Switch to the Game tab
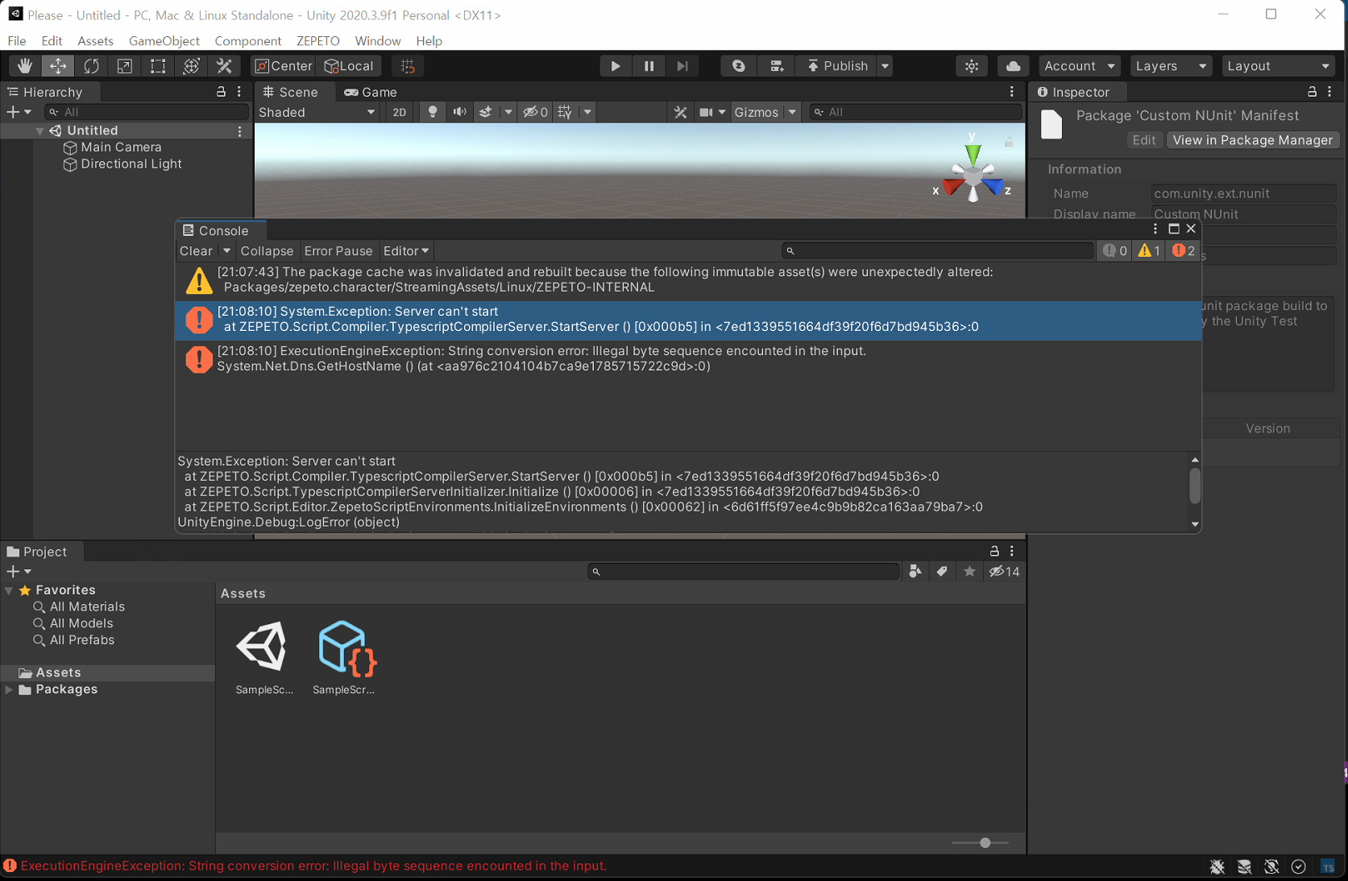1348x881 pixels. (371, 92)
